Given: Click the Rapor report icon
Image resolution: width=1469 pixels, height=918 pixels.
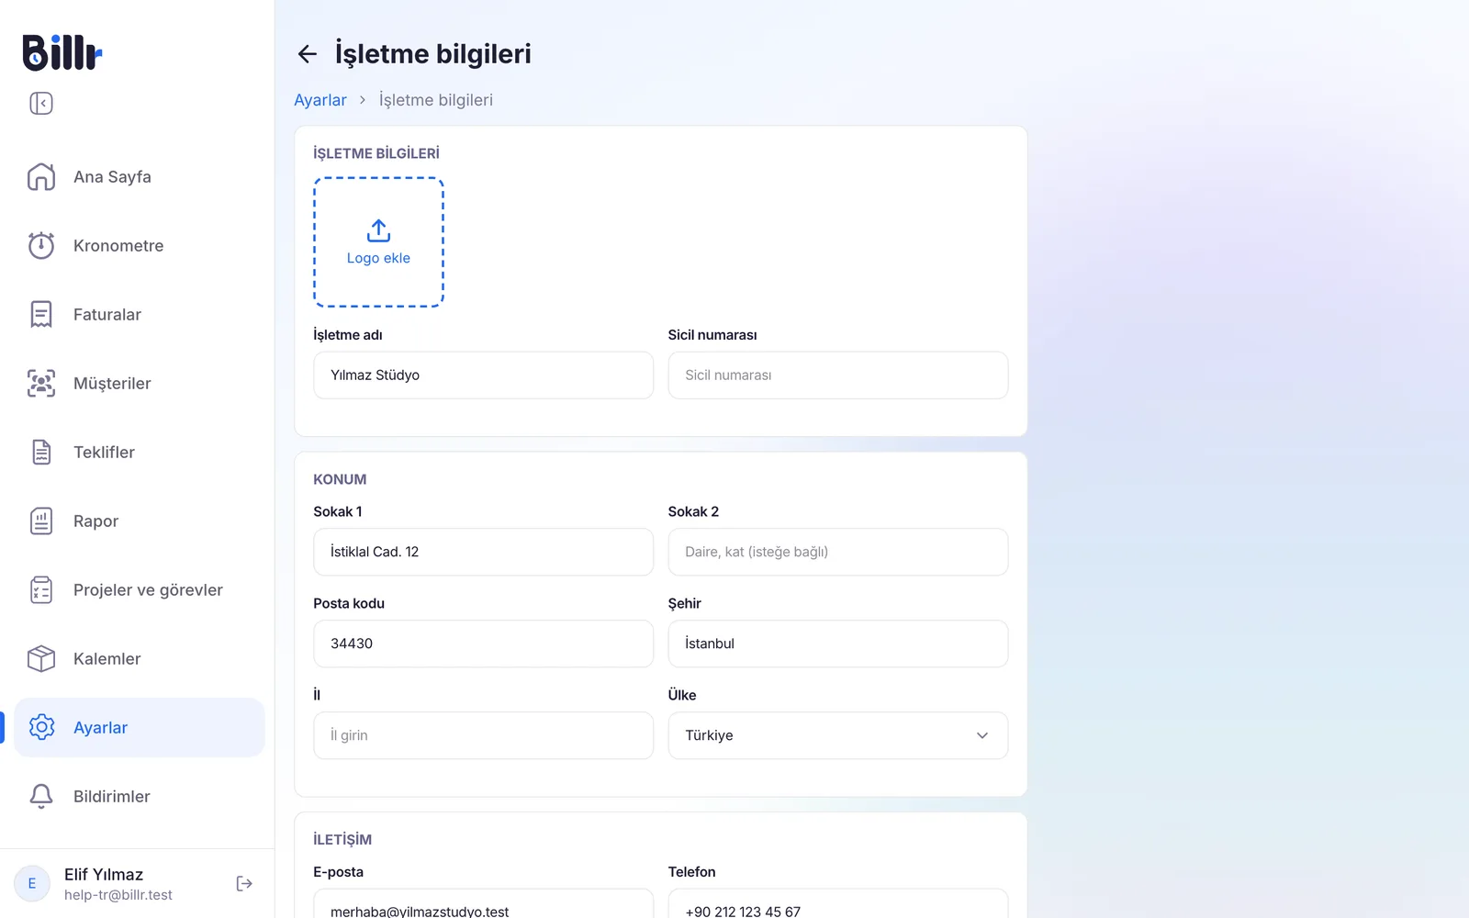Looking at the screenshot, I should click(x=41, y=521).
